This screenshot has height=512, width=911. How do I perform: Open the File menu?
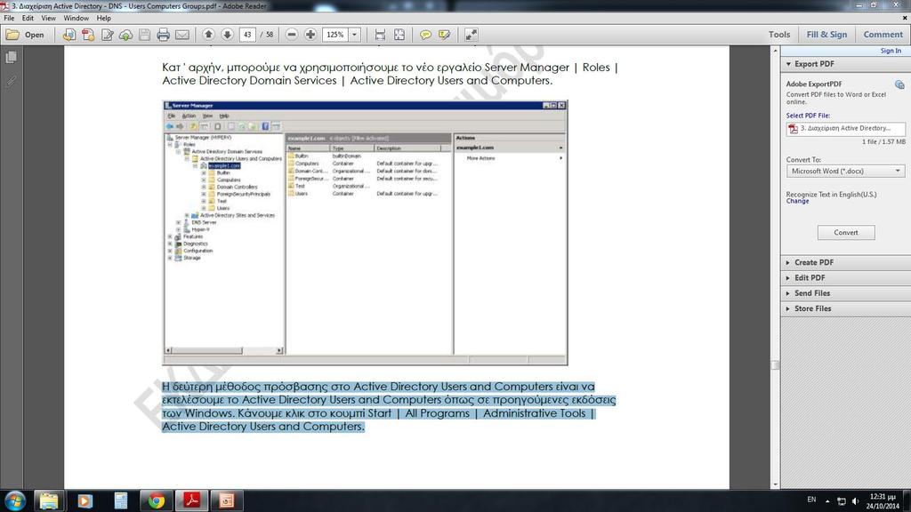pos(9,18)
